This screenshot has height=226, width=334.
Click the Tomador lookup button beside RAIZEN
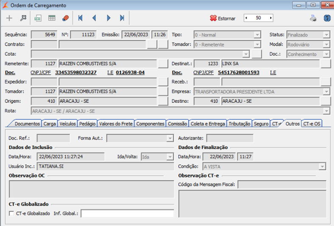click(x=163, y=91)
